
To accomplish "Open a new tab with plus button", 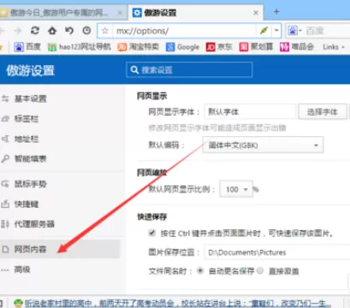I will point(276,12).
